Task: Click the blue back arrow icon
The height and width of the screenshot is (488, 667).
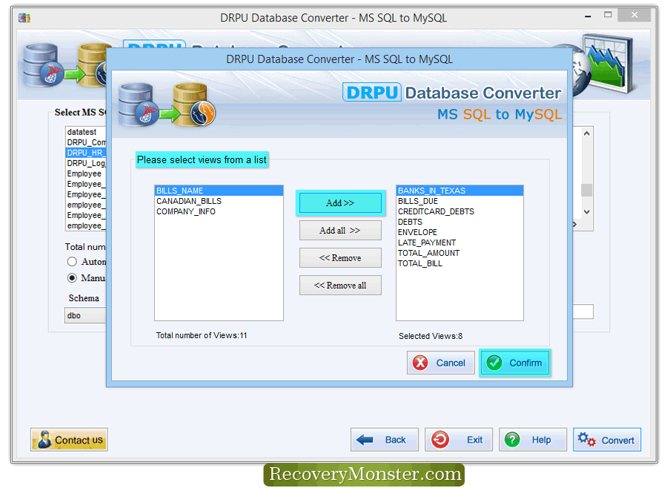Action: [365, 440]
